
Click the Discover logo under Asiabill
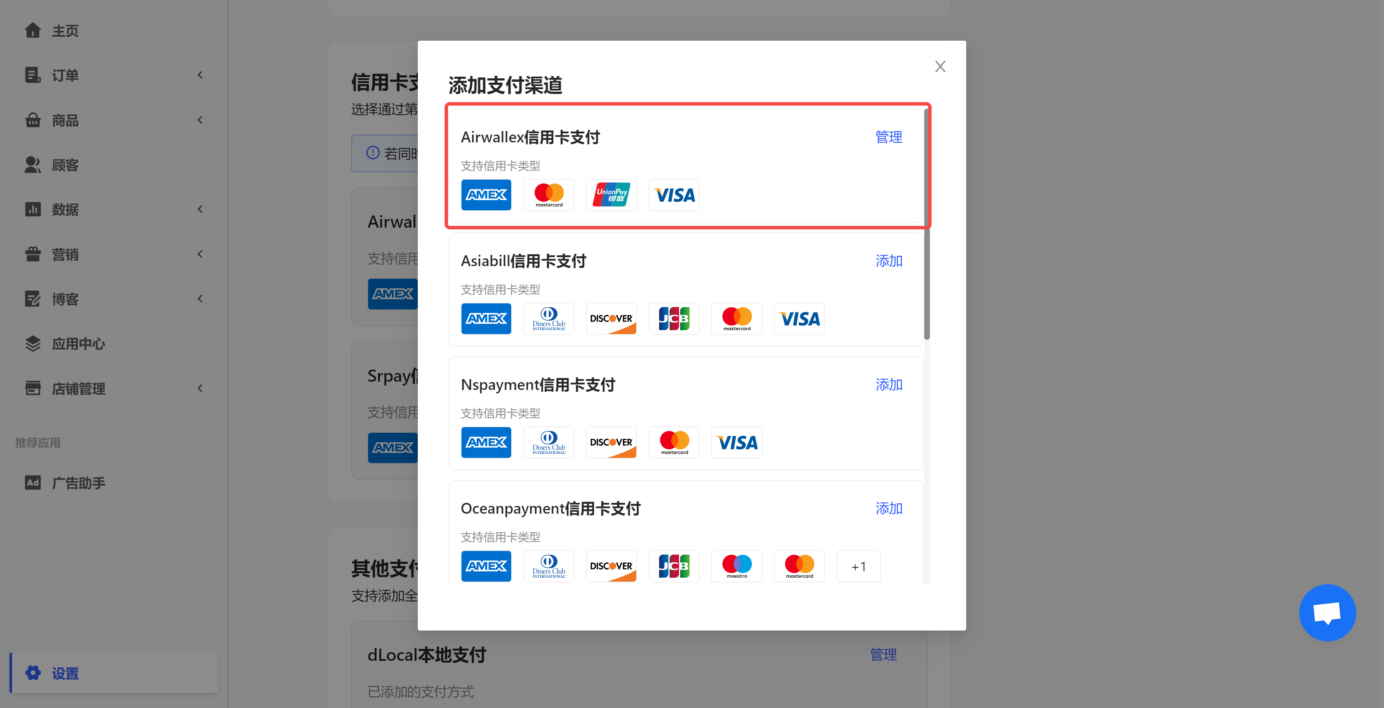[612, 319]
